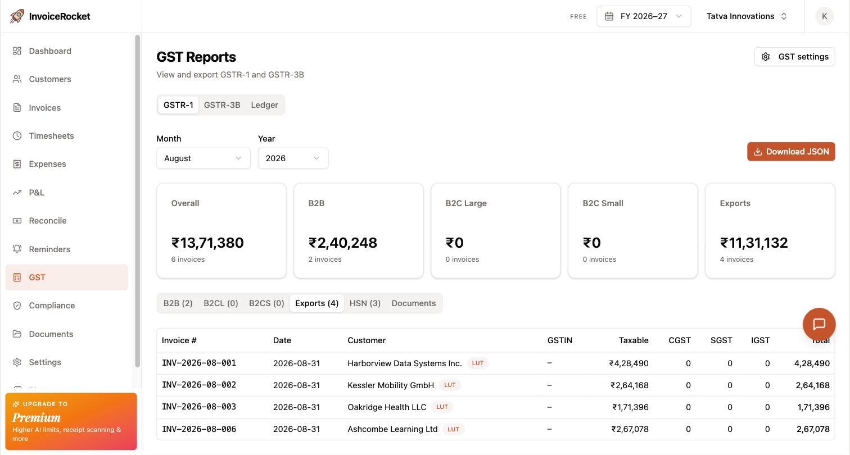This screenshot has height=455, width=850.
Task: Click the B2C Small summary card
Action: tap(633, 231)
